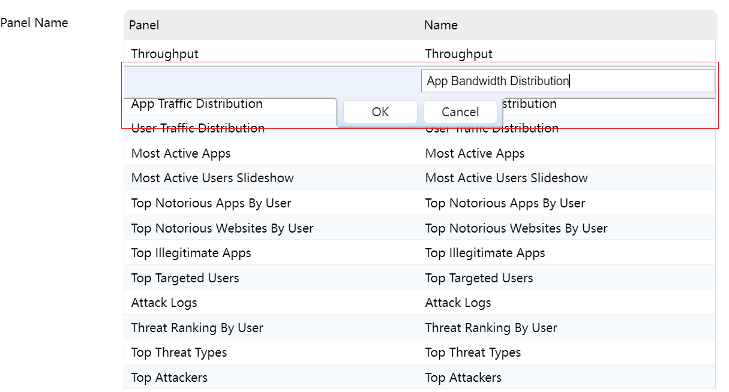Click Throughput in the Panel column
This screenshot has height=392, width=729.
pyautogui.click(x=164, y=54)
